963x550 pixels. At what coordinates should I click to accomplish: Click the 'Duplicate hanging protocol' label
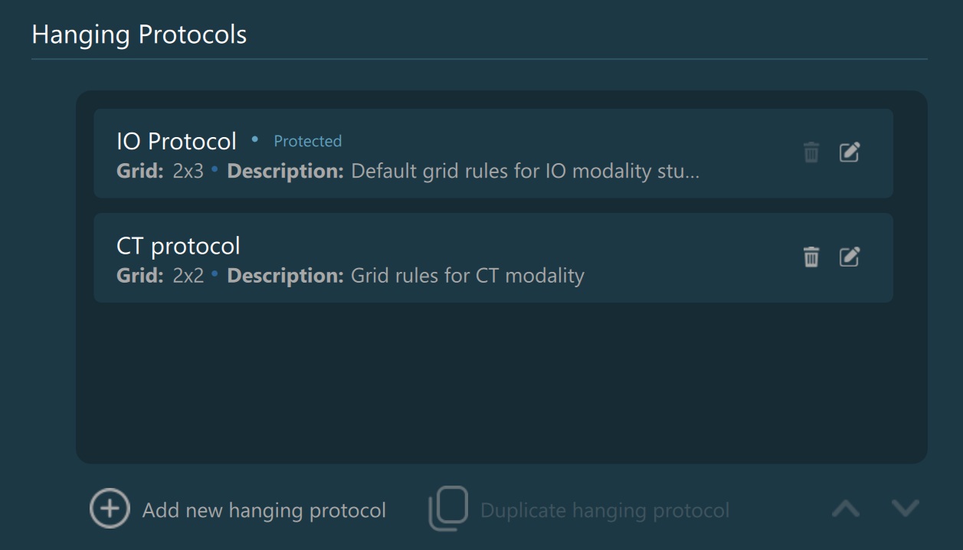604,510
